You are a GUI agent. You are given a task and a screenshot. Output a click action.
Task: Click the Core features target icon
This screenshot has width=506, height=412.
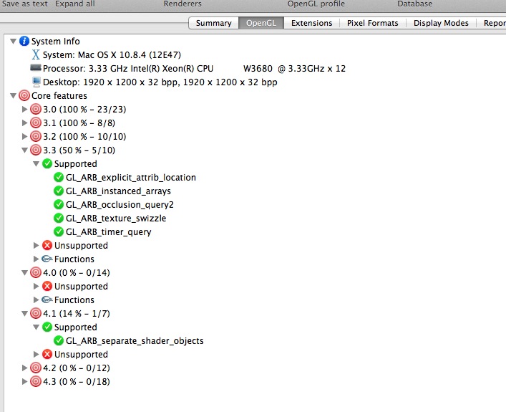[24, 95]
